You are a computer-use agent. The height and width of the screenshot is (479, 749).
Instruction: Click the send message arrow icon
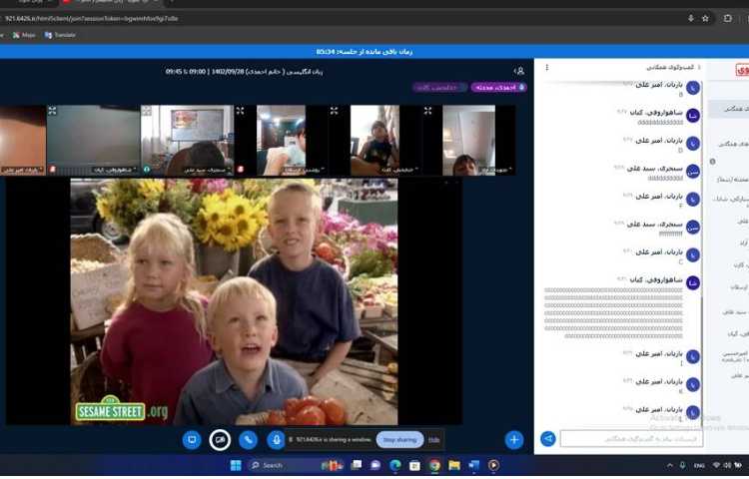547,439
